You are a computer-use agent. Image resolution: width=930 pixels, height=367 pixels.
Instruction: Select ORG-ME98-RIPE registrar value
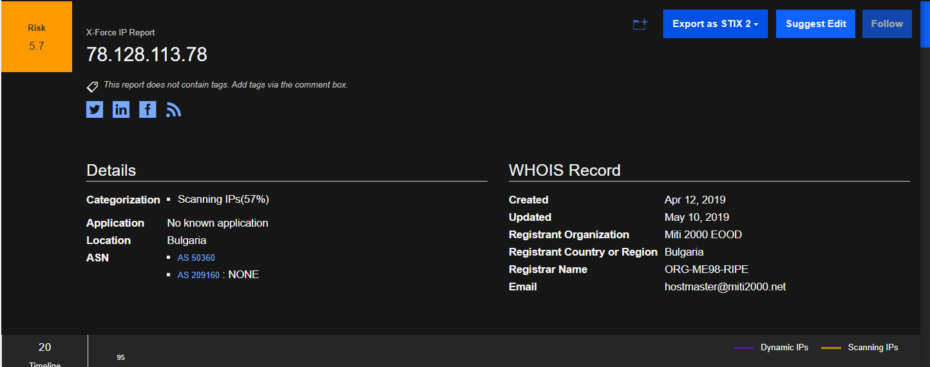click(x=707, y=270)
